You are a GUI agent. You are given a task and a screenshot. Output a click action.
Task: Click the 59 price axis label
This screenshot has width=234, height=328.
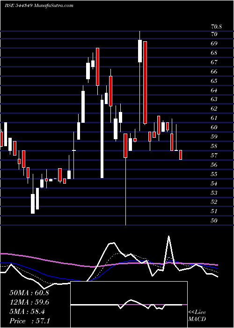(214, 137)
